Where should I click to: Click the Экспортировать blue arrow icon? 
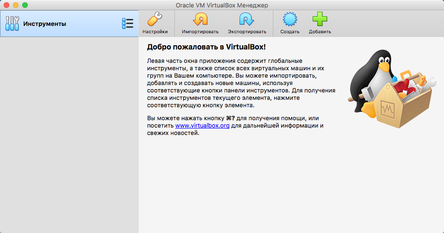(x=247, y=19)
